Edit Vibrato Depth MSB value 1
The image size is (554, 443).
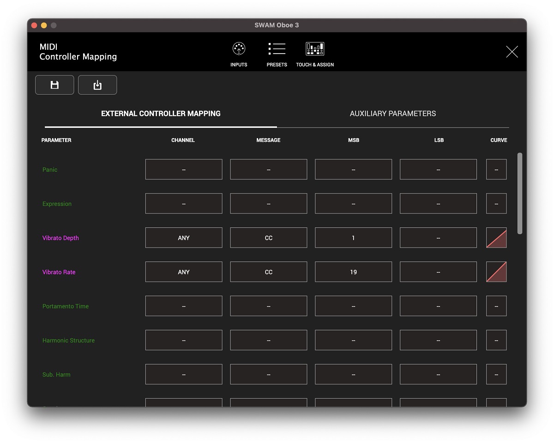pyautogui.click(x=354, y=238)
